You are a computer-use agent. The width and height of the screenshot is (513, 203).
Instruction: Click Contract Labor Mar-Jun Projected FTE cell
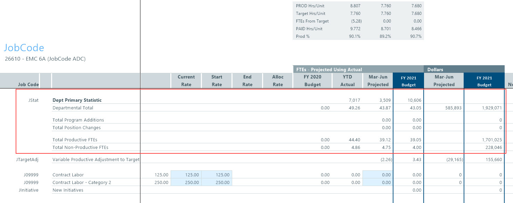pyautogui.click(x=377, y=175)
